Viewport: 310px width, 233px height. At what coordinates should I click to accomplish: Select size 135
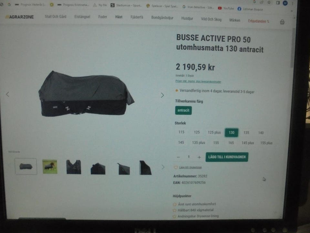click(246, 133)
